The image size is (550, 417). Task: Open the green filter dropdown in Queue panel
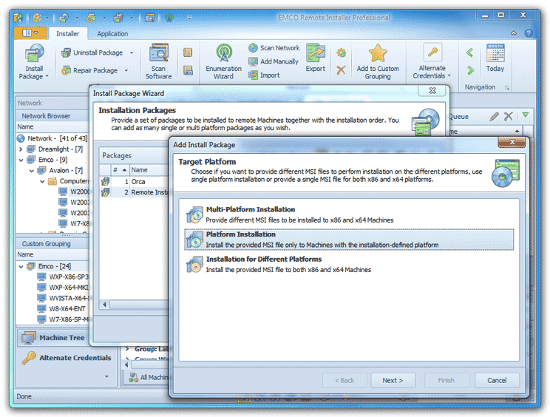coord(525,115)
